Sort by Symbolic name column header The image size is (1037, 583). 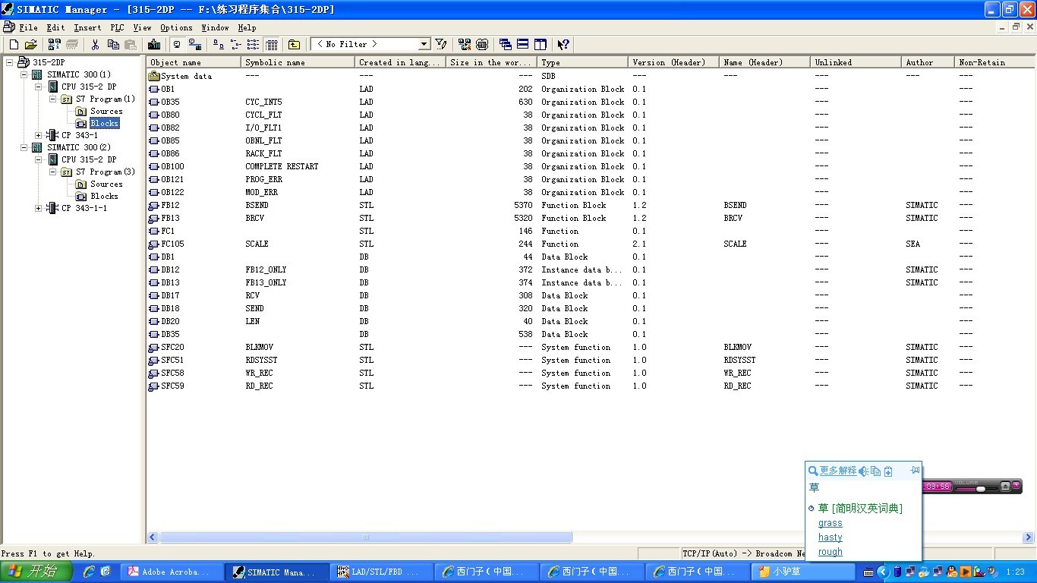tap(298, 62)
